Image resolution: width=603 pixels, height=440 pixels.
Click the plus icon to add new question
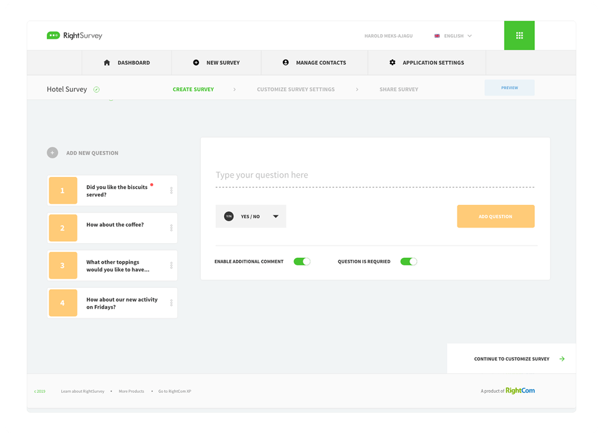(52, 153)
